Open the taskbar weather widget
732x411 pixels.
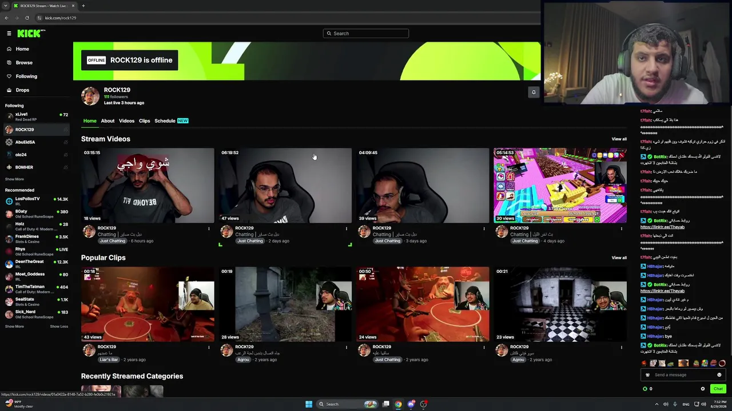coord(18,404)
